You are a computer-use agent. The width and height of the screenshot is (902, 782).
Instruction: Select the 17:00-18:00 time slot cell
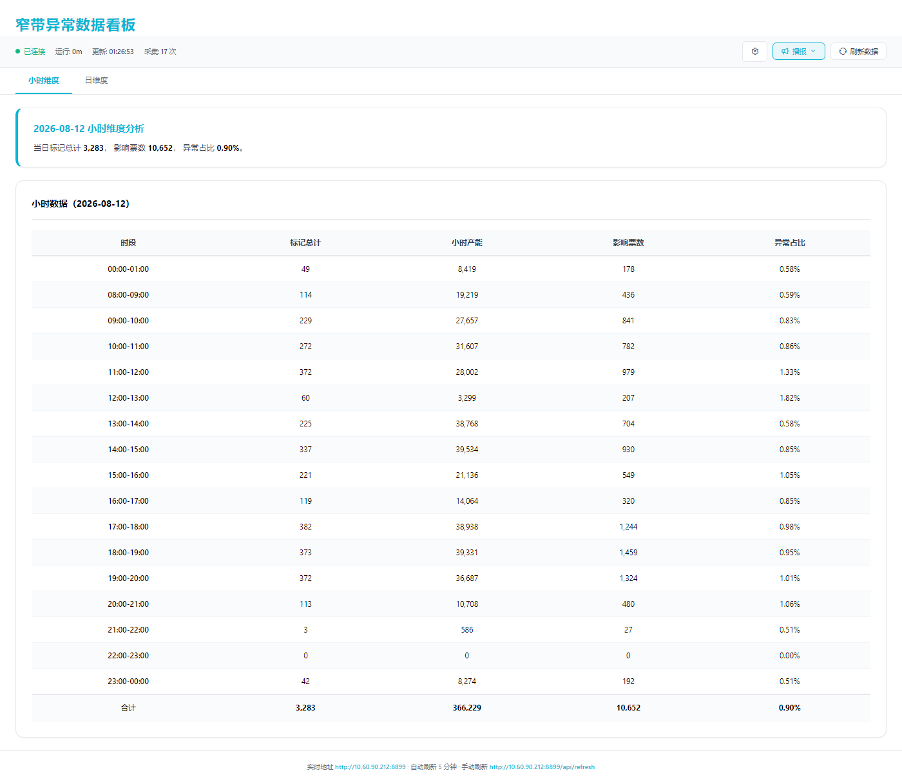(128, 527)
